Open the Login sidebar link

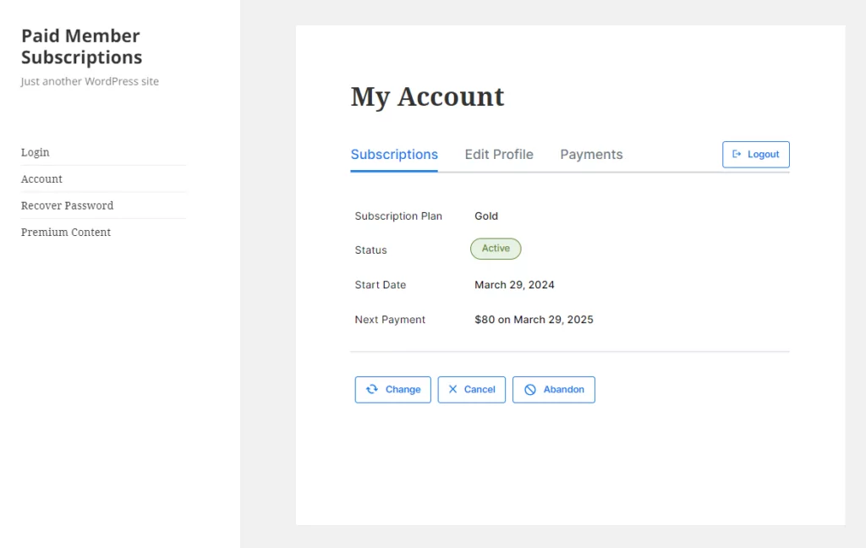click(36, 152)
